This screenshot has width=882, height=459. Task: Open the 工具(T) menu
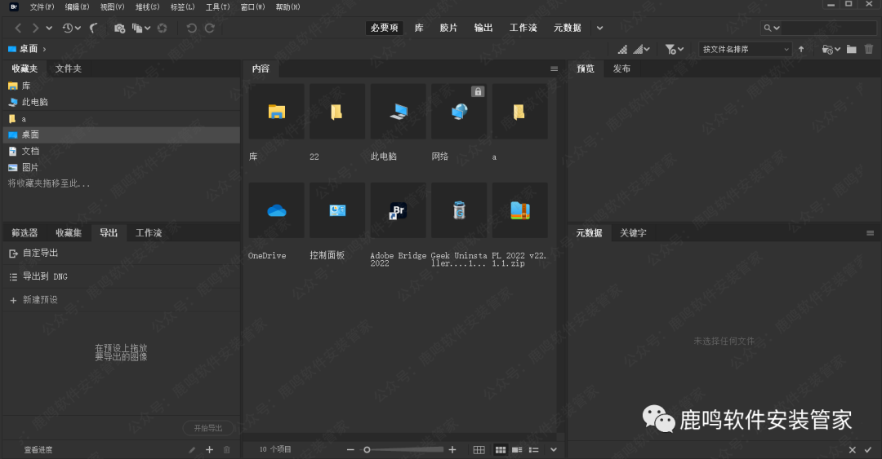[x=218, y=7]
